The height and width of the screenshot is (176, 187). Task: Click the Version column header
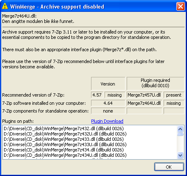tap(108, 83)
